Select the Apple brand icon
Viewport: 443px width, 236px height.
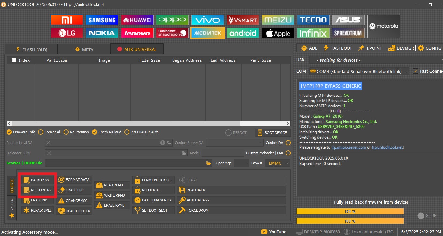pos(278,33)
